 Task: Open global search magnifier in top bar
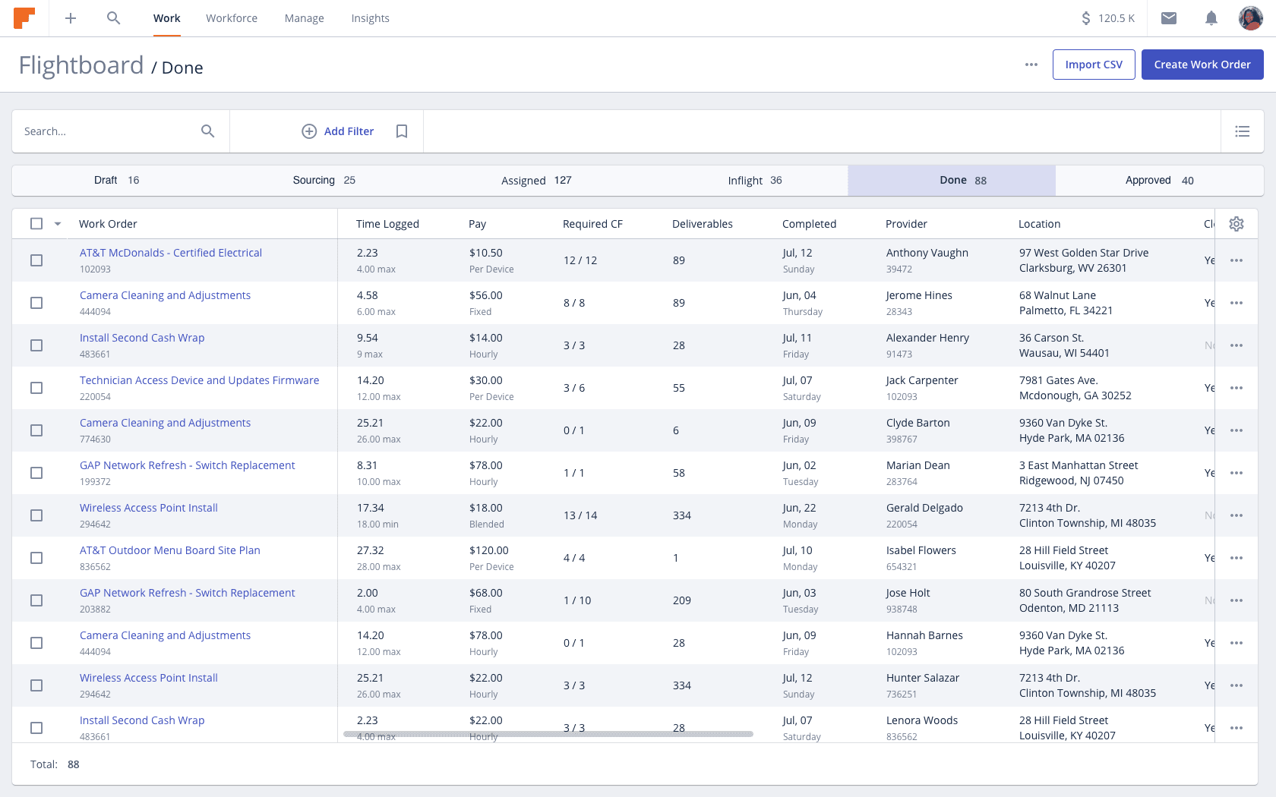pos(113,18)
